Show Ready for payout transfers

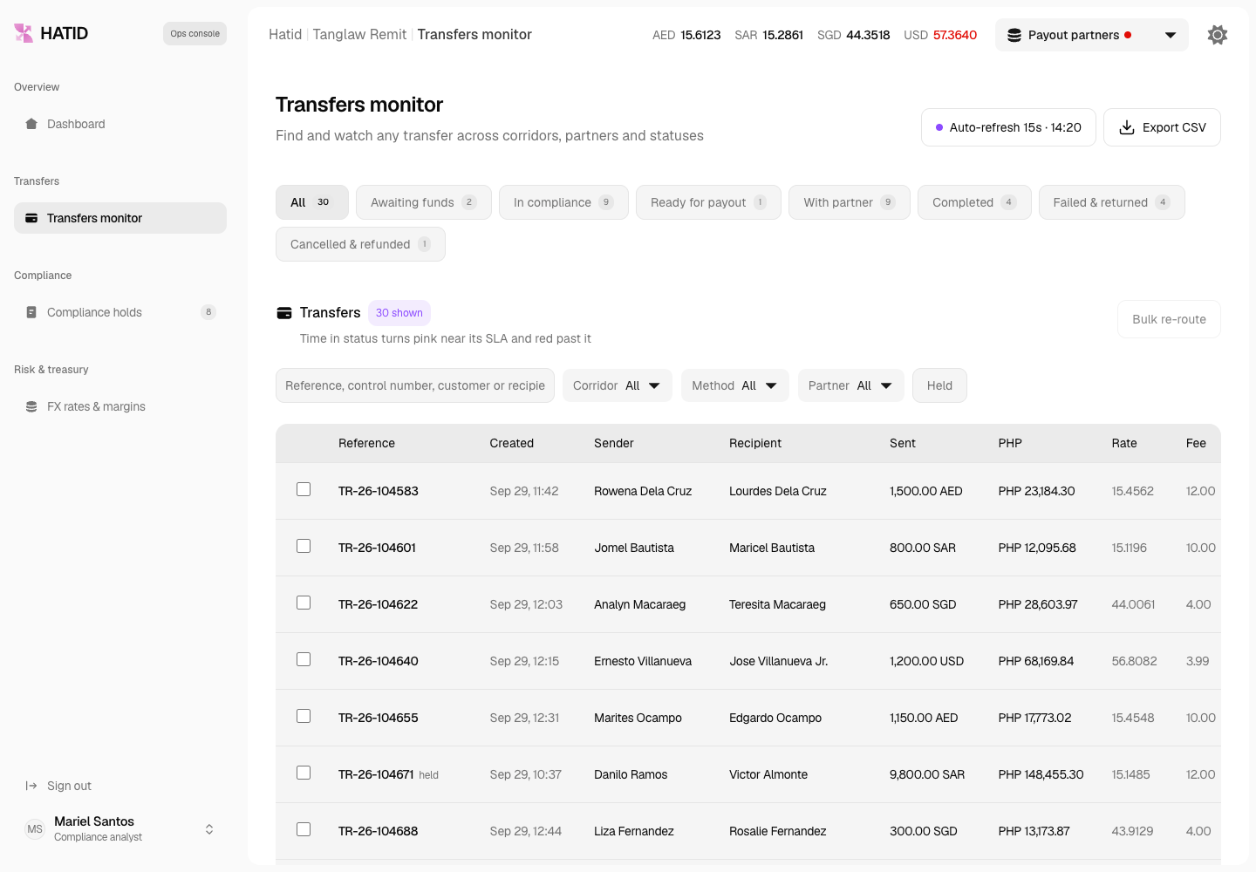[708, 202]
